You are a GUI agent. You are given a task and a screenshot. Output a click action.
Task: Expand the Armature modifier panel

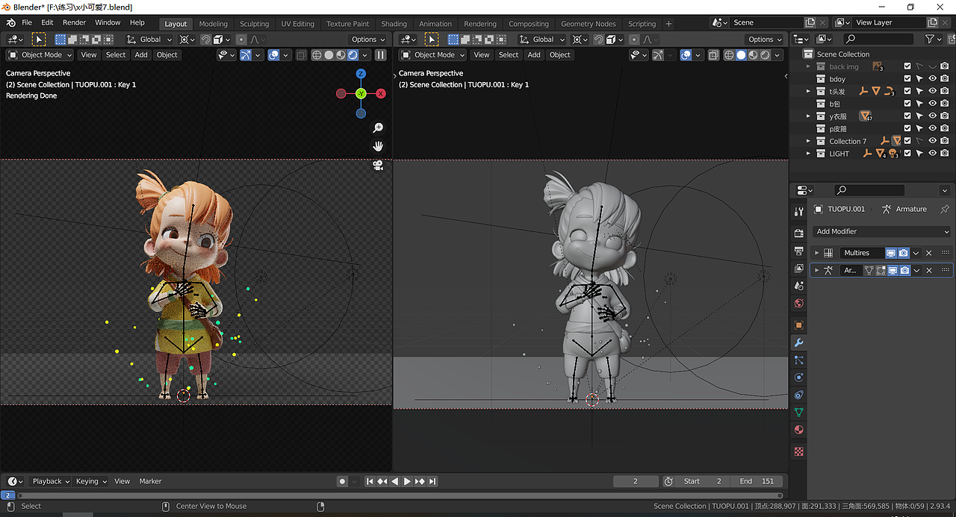[x=817, y=270]
